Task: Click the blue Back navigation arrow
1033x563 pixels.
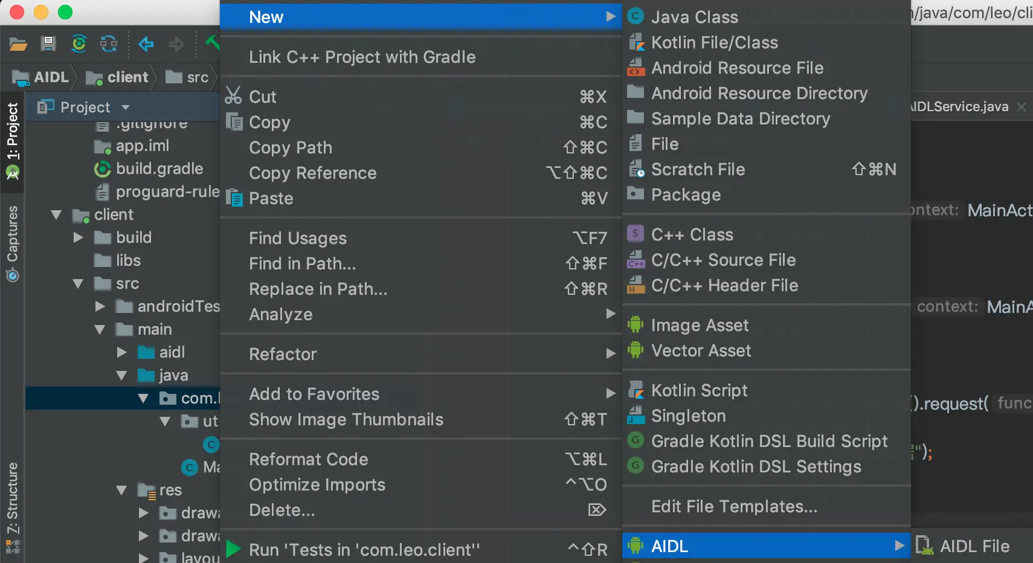Action: 146,43
